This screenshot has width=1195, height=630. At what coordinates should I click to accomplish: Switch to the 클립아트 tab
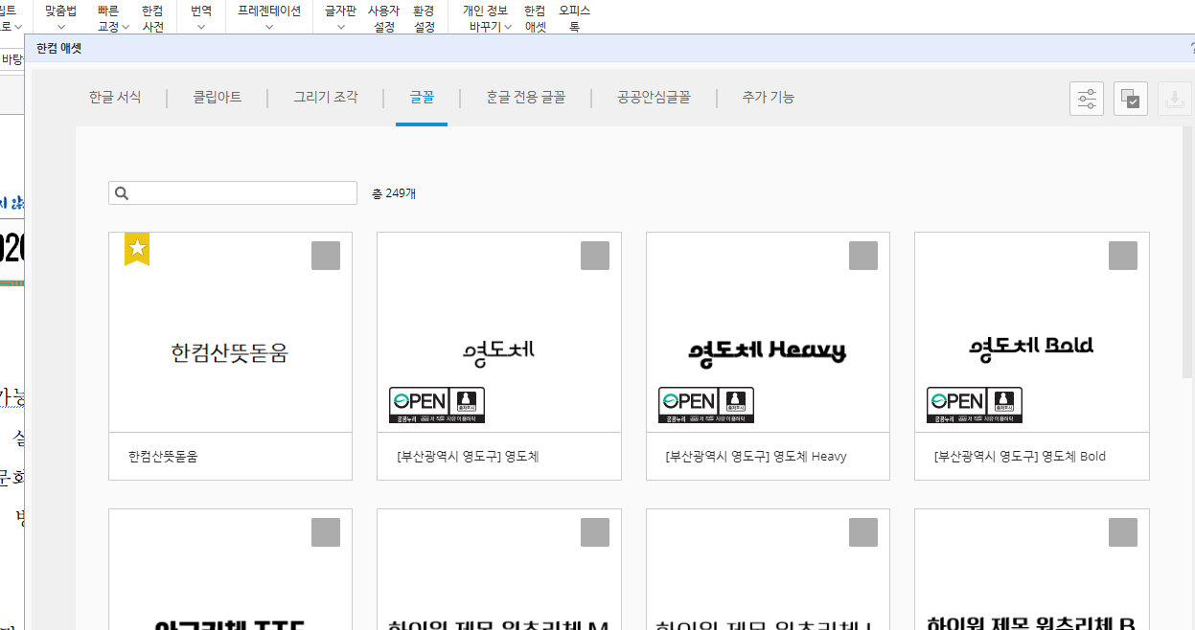click(218, 98)
